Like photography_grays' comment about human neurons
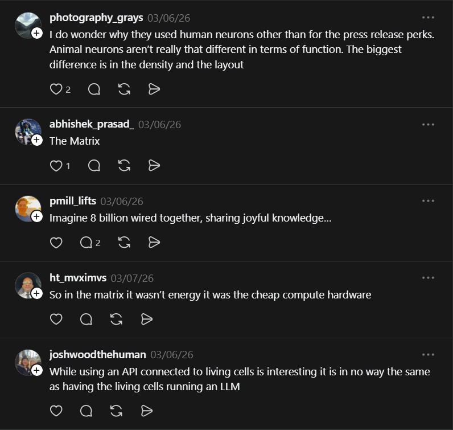This screenshot has height=430, width=453. (x=56, y=89)
